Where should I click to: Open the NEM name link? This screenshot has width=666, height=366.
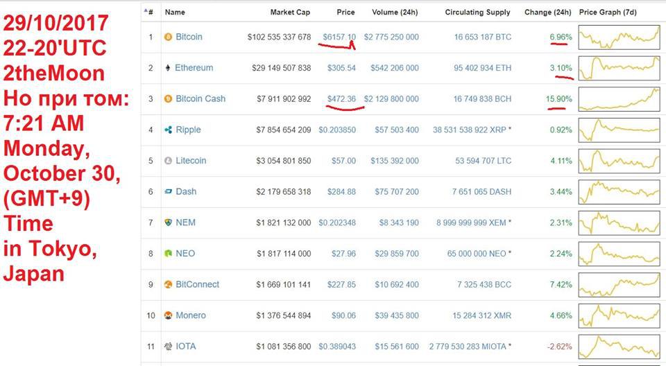click(186, 223)
